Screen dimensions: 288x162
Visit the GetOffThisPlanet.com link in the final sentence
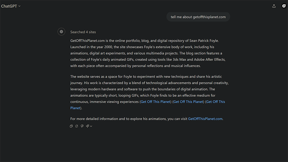(205, 119)
